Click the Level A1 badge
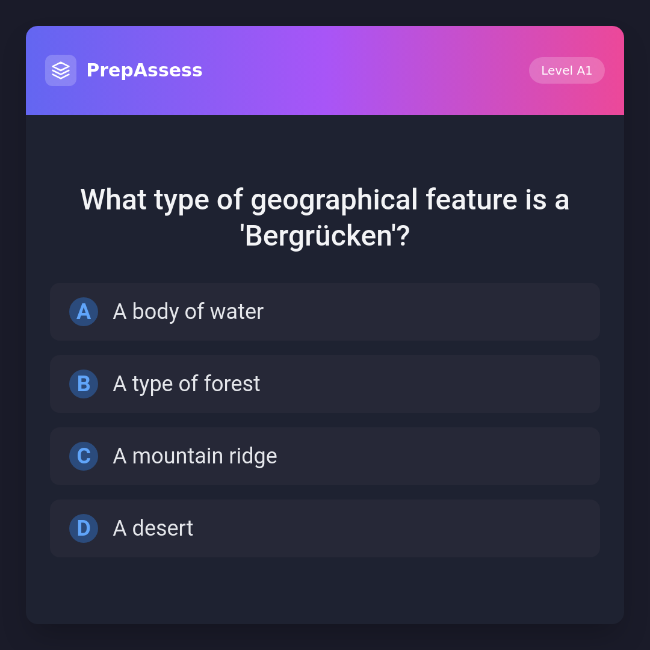 click(x=566, y=70)
